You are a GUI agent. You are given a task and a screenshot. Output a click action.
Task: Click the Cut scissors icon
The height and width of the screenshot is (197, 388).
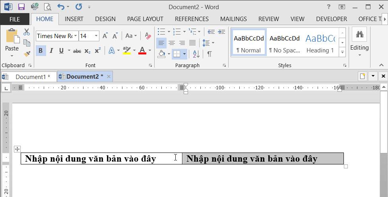click(x=27, y=32)
